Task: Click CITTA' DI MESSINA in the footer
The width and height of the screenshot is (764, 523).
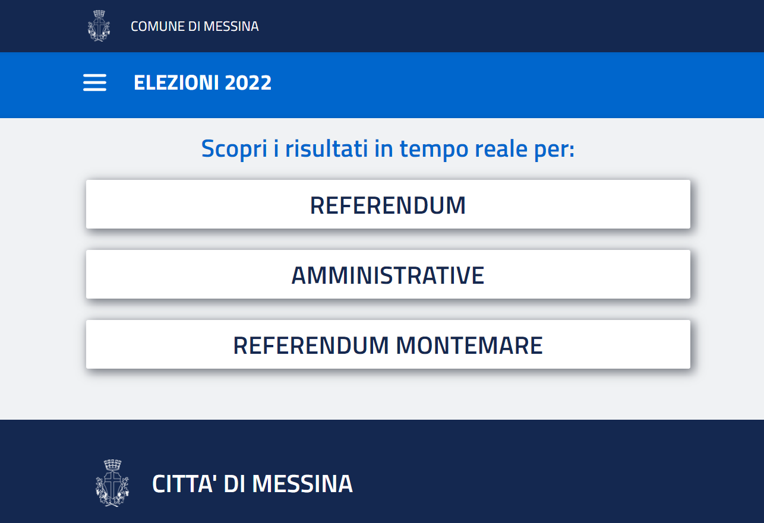Action: (x=252, y=483)
